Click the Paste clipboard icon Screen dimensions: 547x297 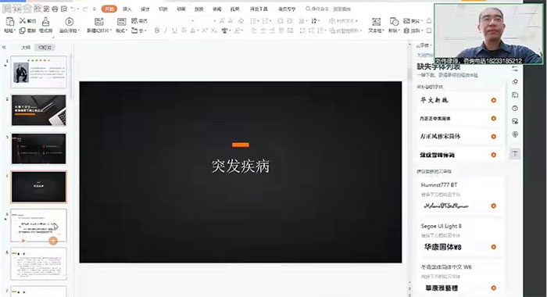(x=9, y=22)
